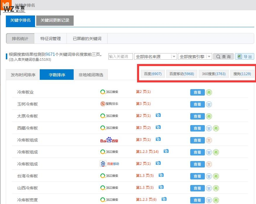Viewport: 256px width, 204px height.
Task: Open the 全部排名来源 dropdown
Action: [155, 56]
